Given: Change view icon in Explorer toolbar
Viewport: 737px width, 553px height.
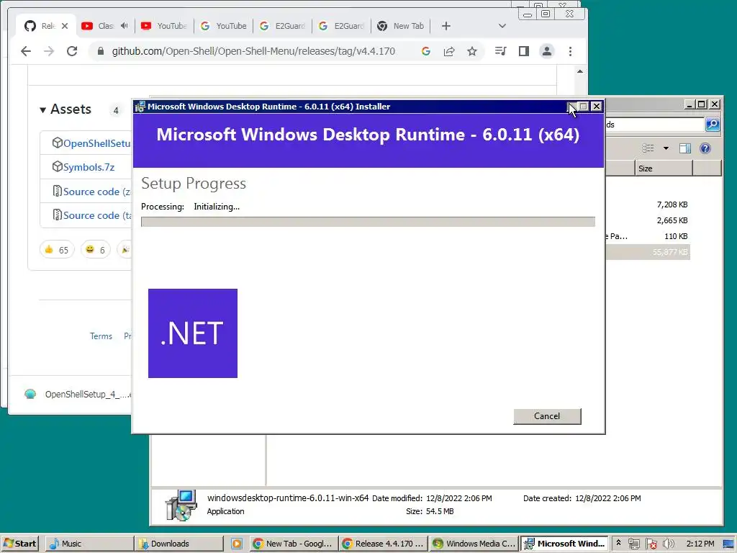Looking at the screenshot, I should coord(648,148).
